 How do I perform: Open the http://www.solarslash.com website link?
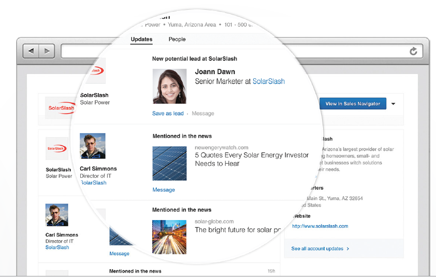pos(320,226)
